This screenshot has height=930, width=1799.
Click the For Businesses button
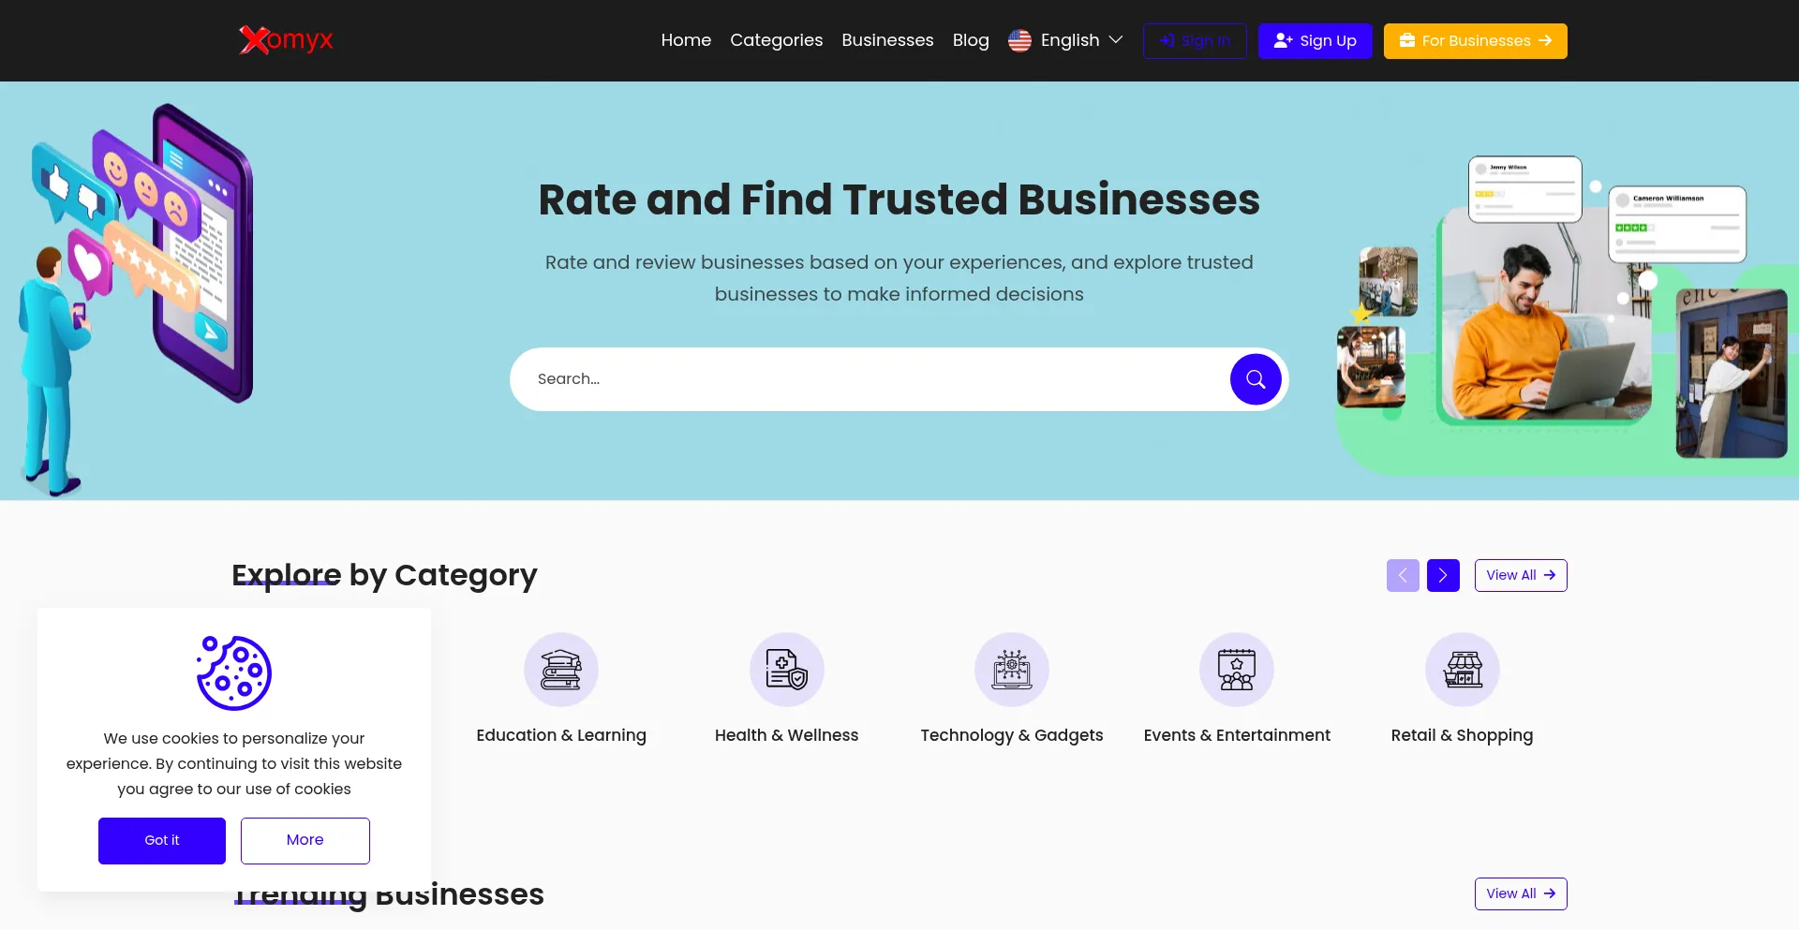1475,40
